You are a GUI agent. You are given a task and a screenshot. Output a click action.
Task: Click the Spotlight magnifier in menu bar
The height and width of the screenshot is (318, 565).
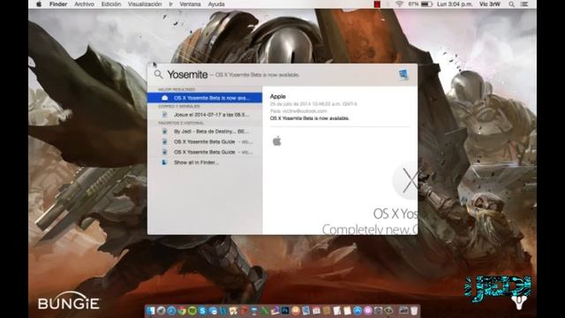[511, 4]
